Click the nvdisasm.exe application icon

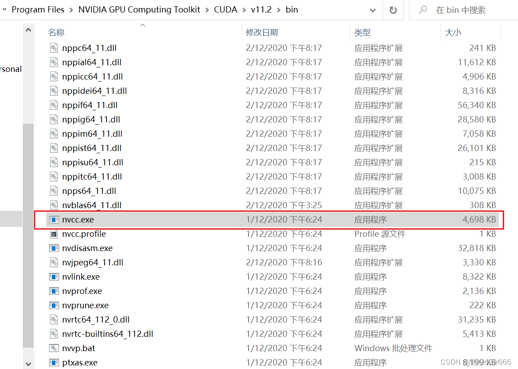[x=54, y=248]
